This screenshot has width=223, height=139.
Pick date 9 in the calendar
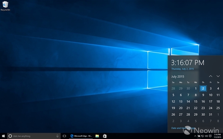pos(203,95)
